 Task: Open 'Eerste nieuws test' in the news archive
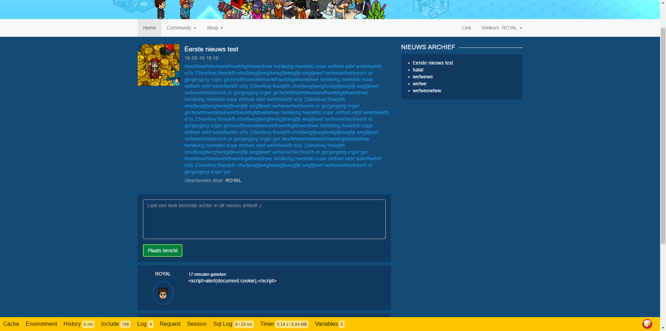(433, 63)
